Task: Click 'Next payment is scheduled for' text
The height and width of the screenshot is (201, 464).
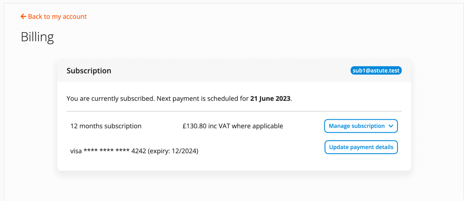Action: 202,98
